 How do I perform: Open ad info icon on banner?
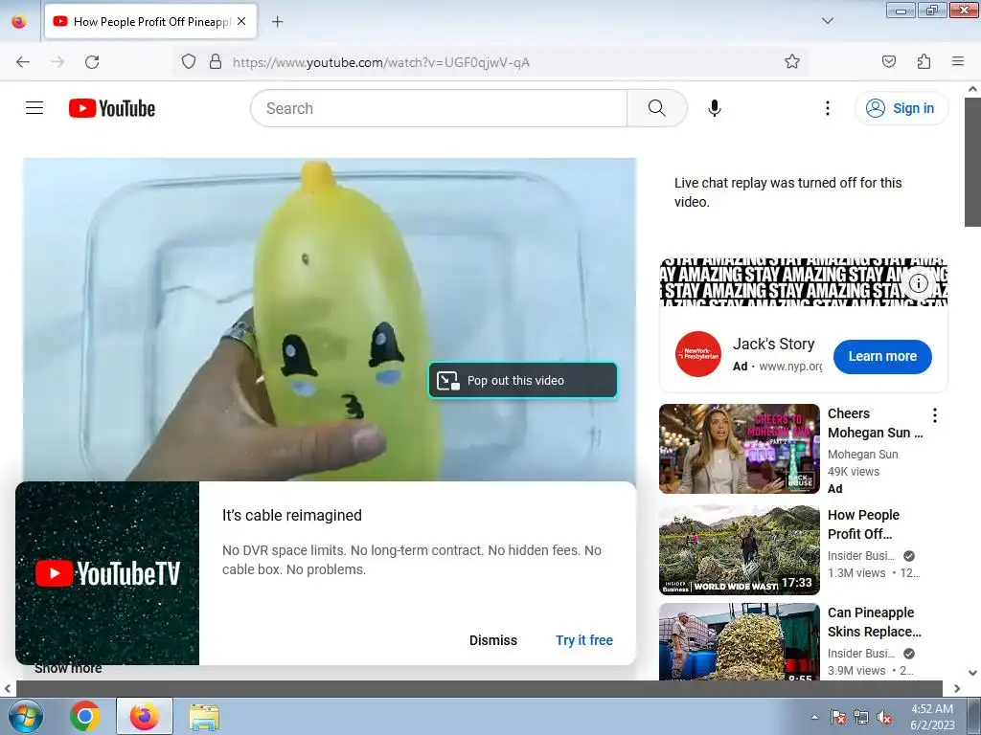pos(918,283)
